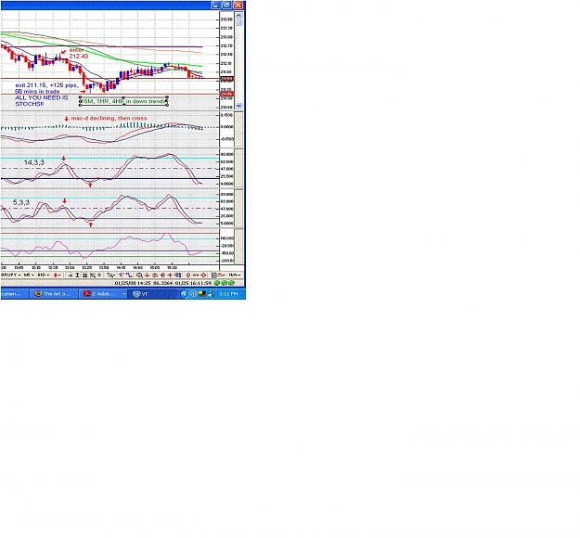Click the red crosshair plus icon
Screen dimensions: 580x538
170,275
